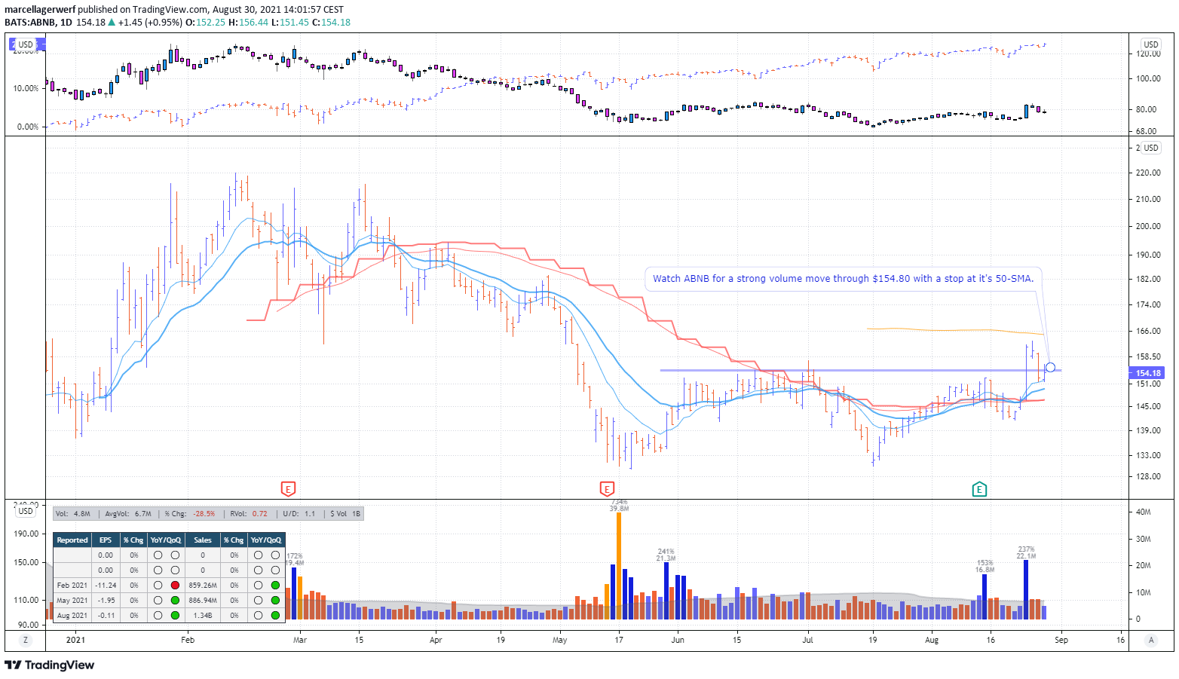Click the green up-triangle beside 154.18 in header
This screenshot has width=1179, height=679.
click(112, 23)
